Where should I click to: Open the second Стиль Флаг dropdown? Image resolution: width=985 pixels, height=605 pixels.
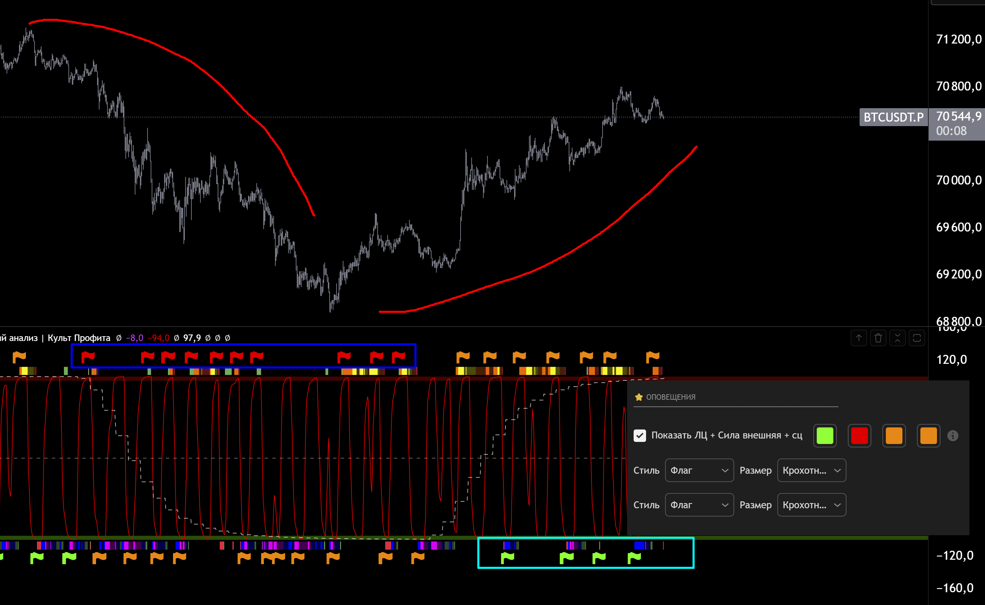click(699, 505)
